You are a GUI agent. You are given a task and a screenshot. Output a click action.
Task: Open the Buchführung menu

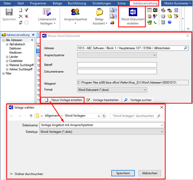77,3
